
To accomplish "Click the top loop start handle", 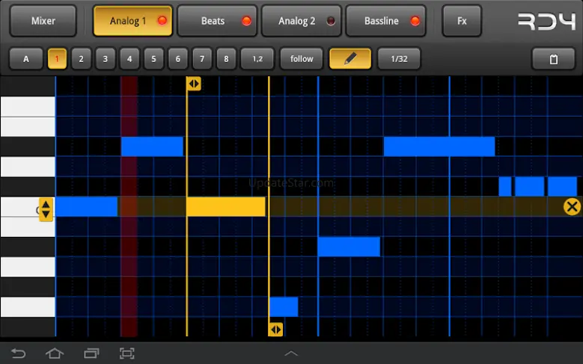I will coord(194,84).
